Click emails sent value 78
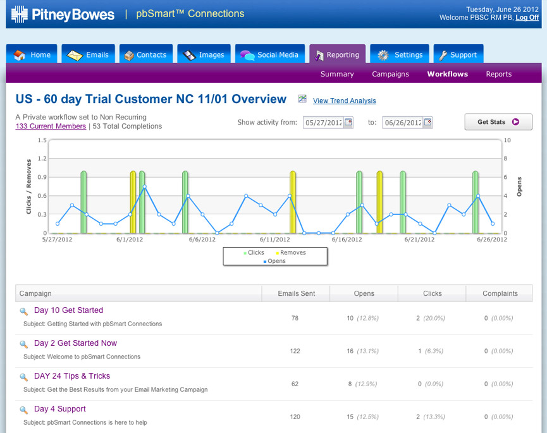The height and width of the screenshot is (433, 547). click(x=295, y=318)
